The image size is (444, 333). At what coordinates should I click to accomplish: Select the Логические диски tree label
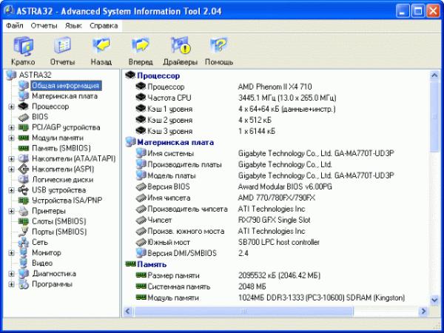(x=63, y=180)
